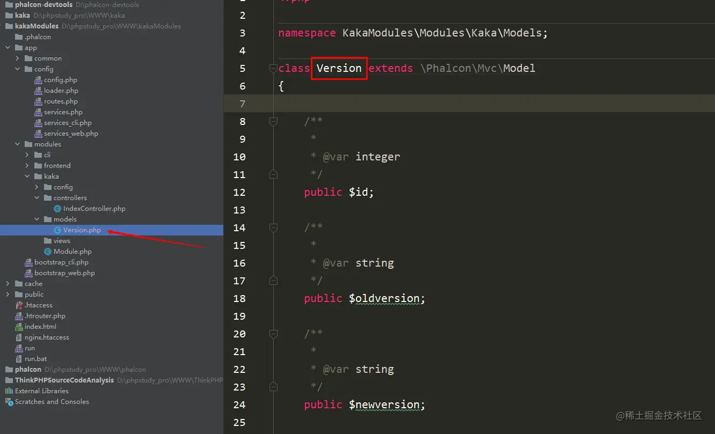The height and width of the screenshot is (434, 715).
Task: Click the bootstrap_web.php file icon
Action: 28,273
